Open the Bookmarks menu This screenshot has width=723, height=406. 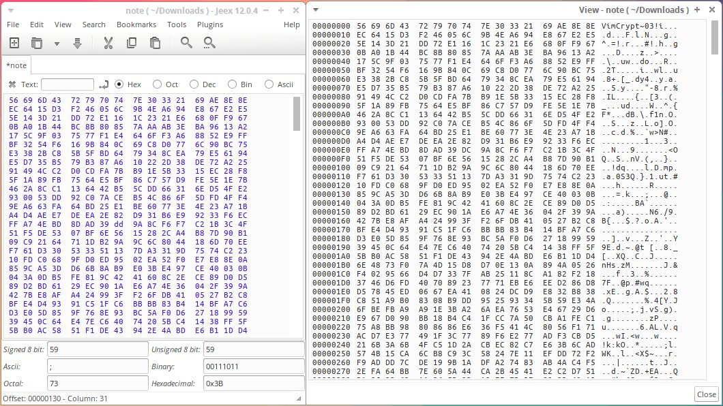(136, 25)
